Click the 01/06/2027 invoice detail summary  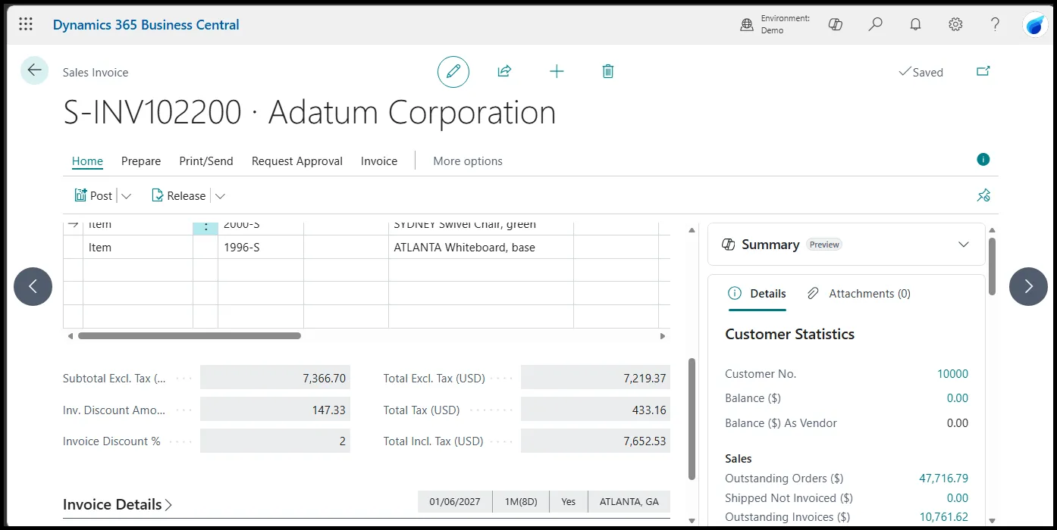click(455, 501)
